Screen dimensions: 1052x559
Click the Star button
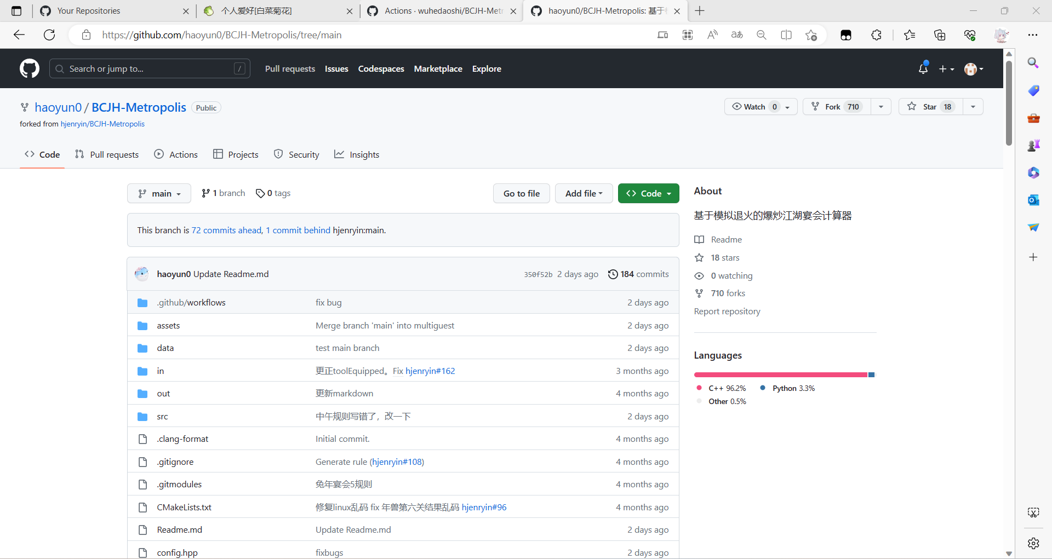[x=931, y=107]
